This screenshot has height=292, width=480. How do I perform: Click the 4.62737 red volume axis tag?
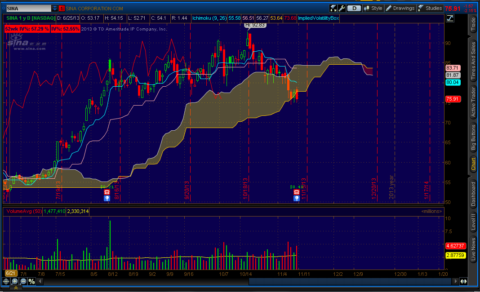pyautogui.click(x=456, y=246)
